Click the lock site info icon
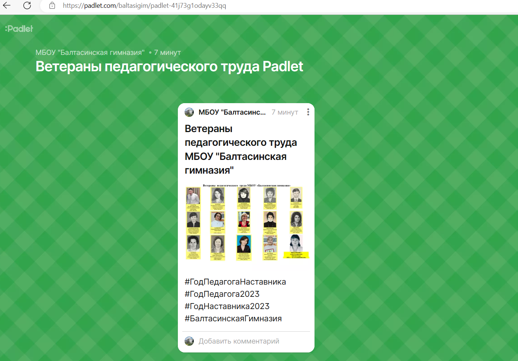The height and width of the screenshot is (361, 518). [52, 6]
